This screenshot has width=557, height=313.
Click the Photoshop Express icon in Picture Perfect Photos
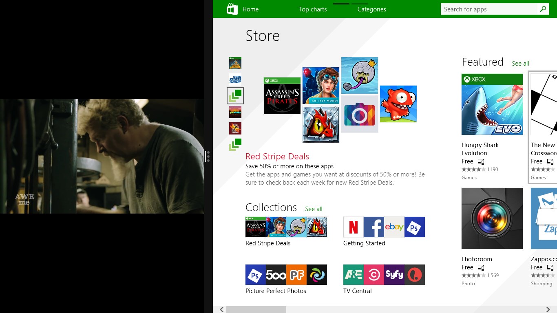point(256,275)
